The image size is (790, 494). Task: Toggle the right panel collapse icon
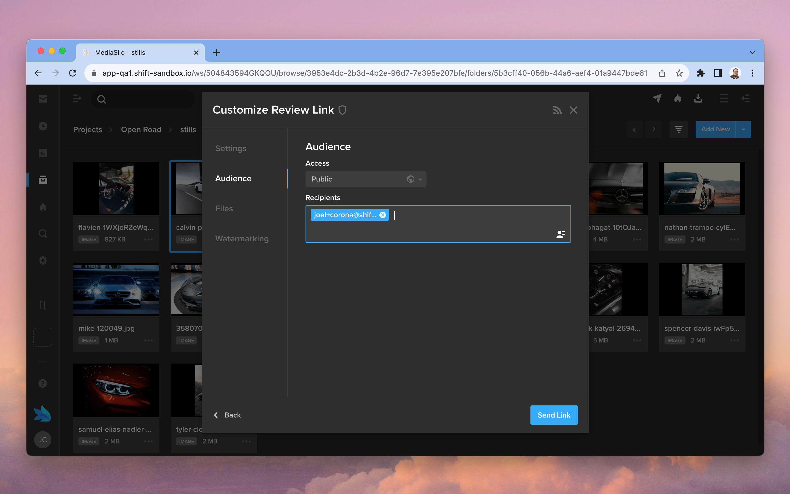pyautogui.click(x=746, y=98)
